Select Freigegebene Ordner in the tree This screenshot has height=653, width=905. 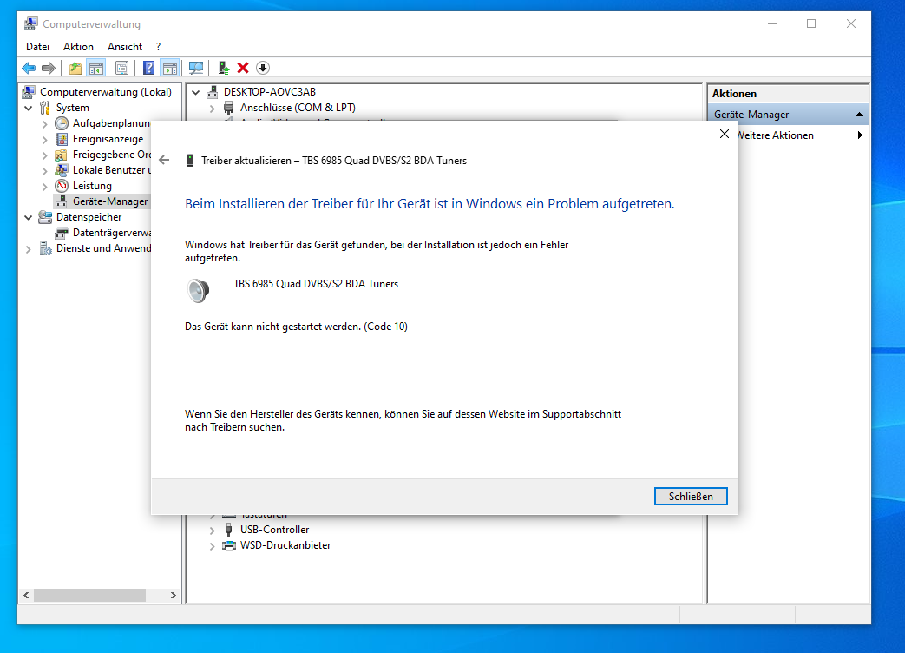[111, 155]
